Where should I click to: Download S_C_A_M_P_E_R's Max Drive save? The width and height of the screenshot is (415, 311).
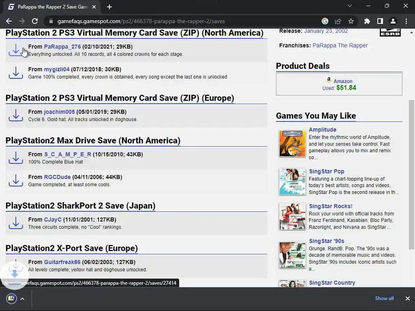(16, 158)
